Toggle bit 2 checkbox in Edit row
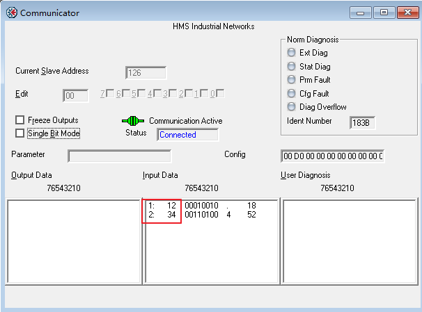Screen dimensions: 422x312 (x=189, y=93)
